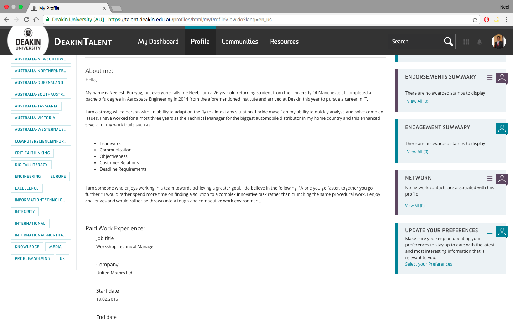Click the browser back arrow

pyautogui.click(x=6, y=20)
